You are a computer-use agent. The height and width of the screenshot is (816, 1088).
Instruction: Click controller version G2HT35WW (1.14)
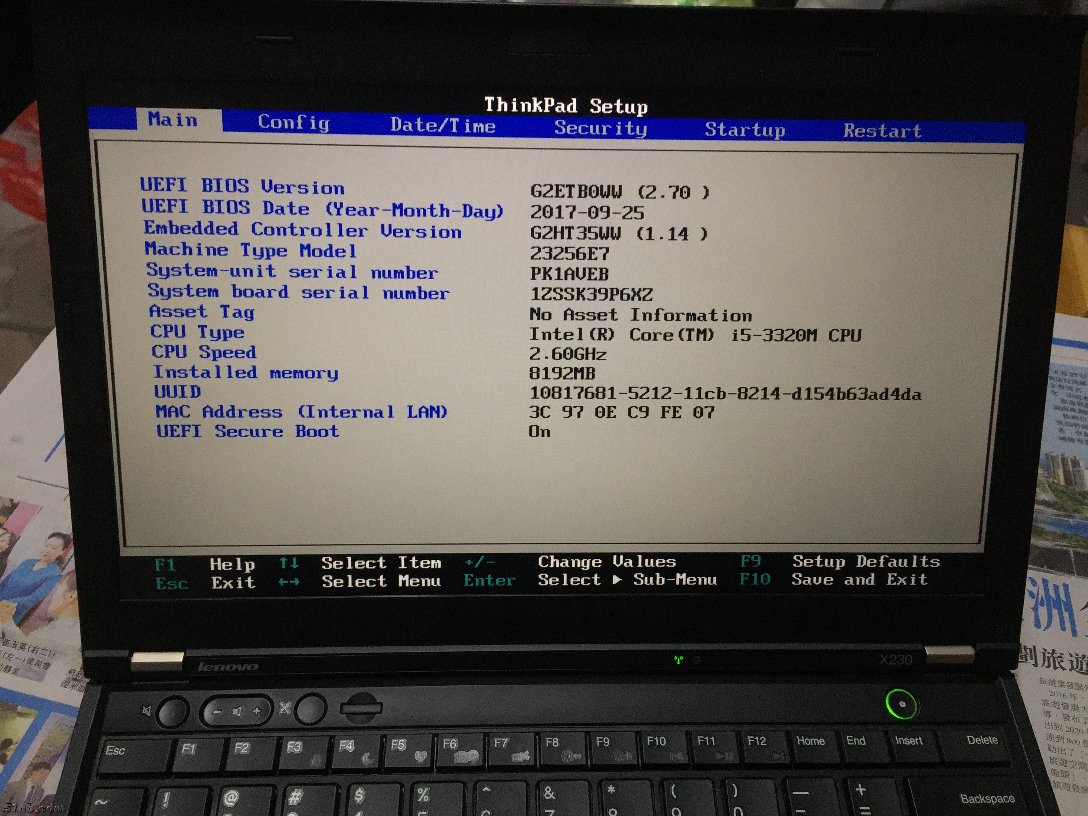tap(619, 233)
